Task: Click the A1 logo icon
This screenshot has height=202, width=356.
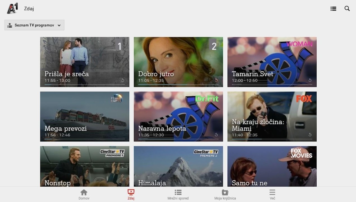Action: pos(12,8)
